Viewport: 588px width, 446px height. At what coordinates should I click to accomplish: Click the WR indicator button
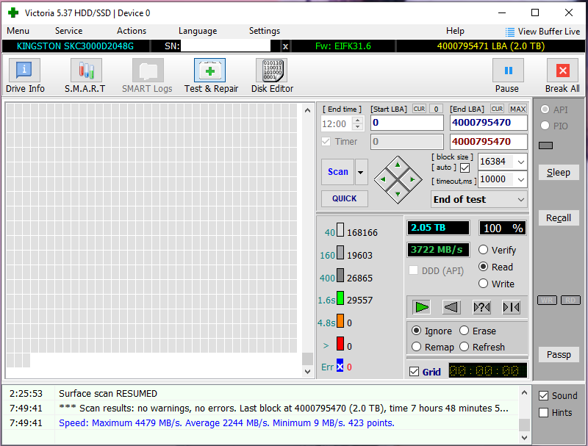point(547,301)
